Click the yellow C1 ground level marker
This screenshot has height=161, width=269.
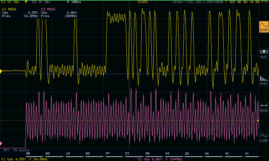1,71
